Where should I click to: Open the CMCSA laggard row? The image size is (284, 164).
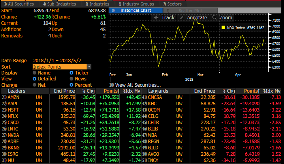point(211,97)
